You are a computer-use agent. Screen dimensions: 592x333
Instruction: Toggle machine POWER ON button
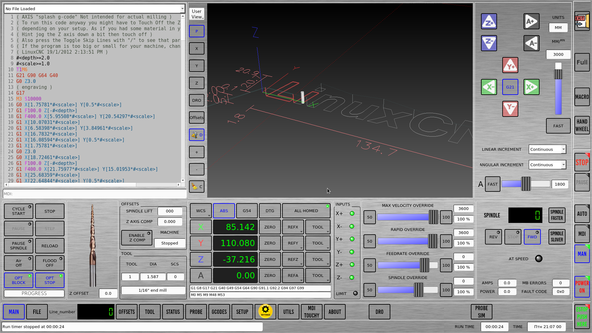582,287
